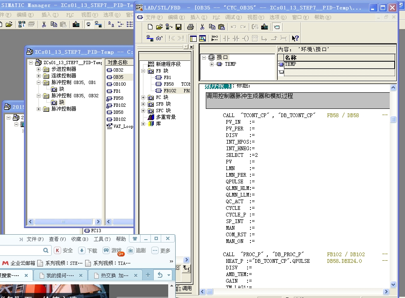The image size is (405, 298).
Task: Click the project tree horizontal scrollbar thumb
Action: (x=63, y=222)
